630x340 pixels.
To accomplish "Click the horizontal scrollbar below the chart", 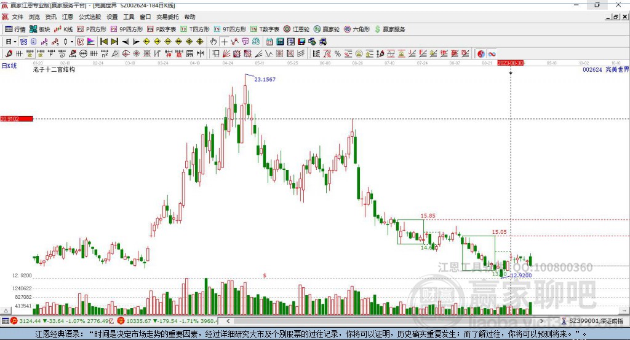I will (x=385, y=321).
